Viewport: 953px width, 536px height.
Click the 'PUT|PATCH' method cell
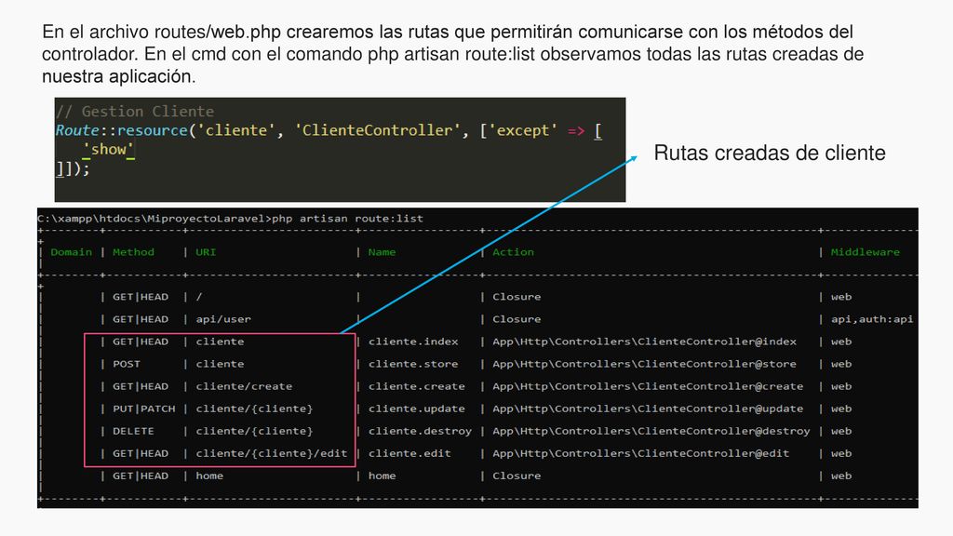143,409
